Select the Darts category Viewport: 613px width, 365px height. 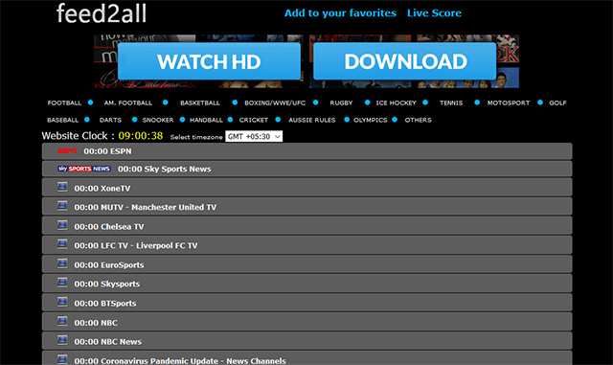click(110, 120)
